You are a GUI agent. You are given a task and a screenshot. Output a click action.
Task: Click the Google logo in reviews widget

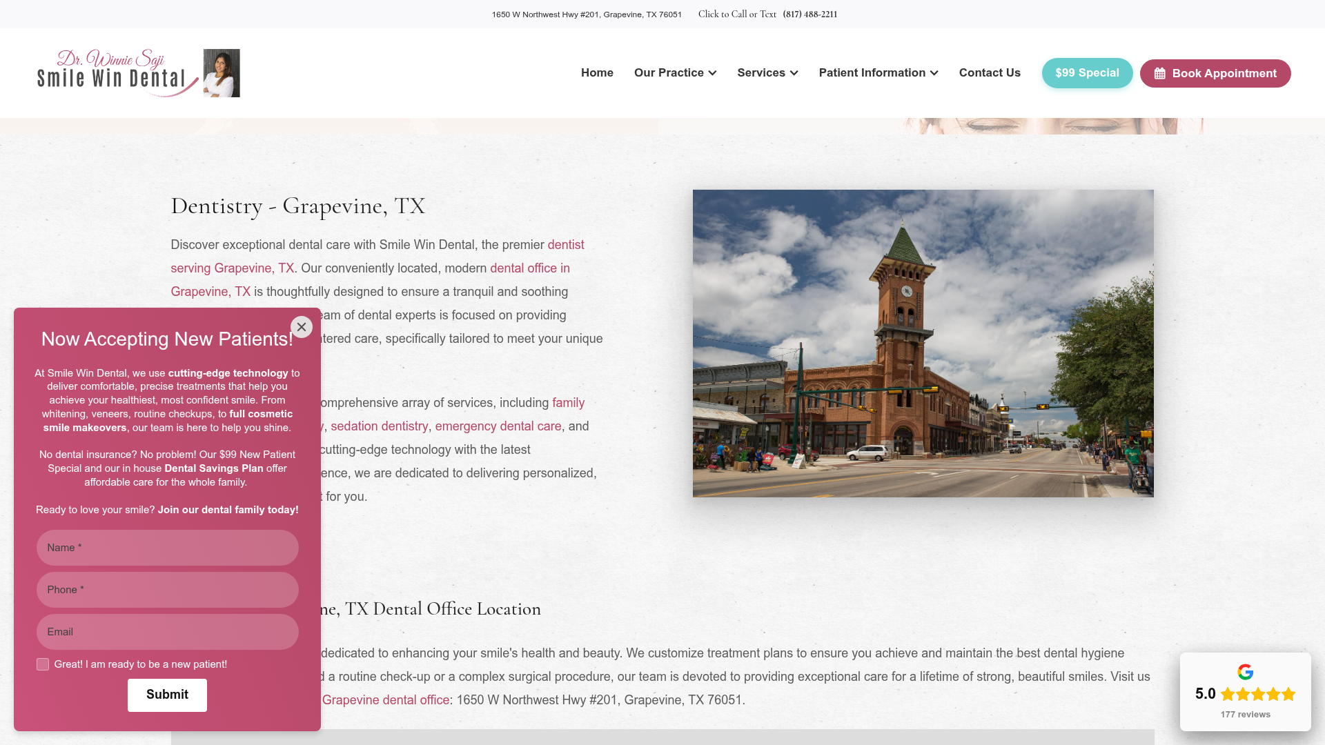pos(1245,672)
